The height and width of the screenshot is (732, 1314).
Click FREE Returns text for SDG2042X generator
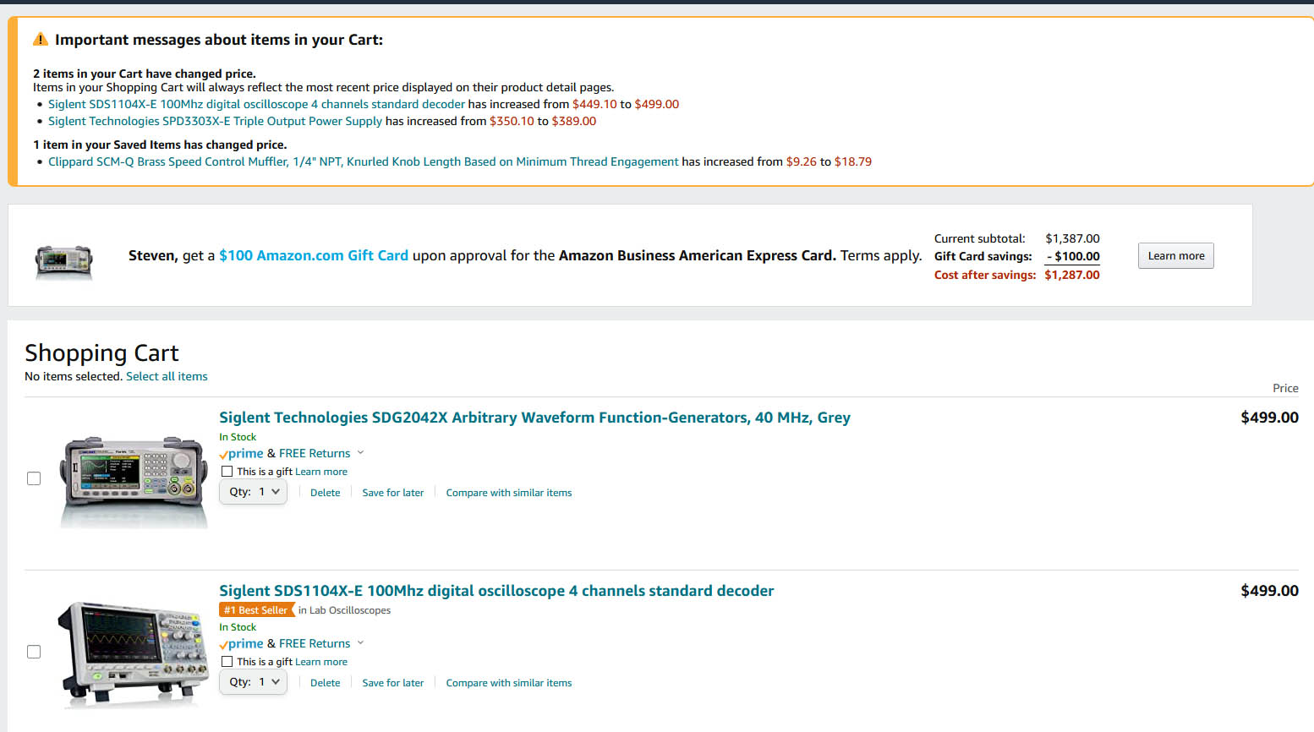click(315, 454)
